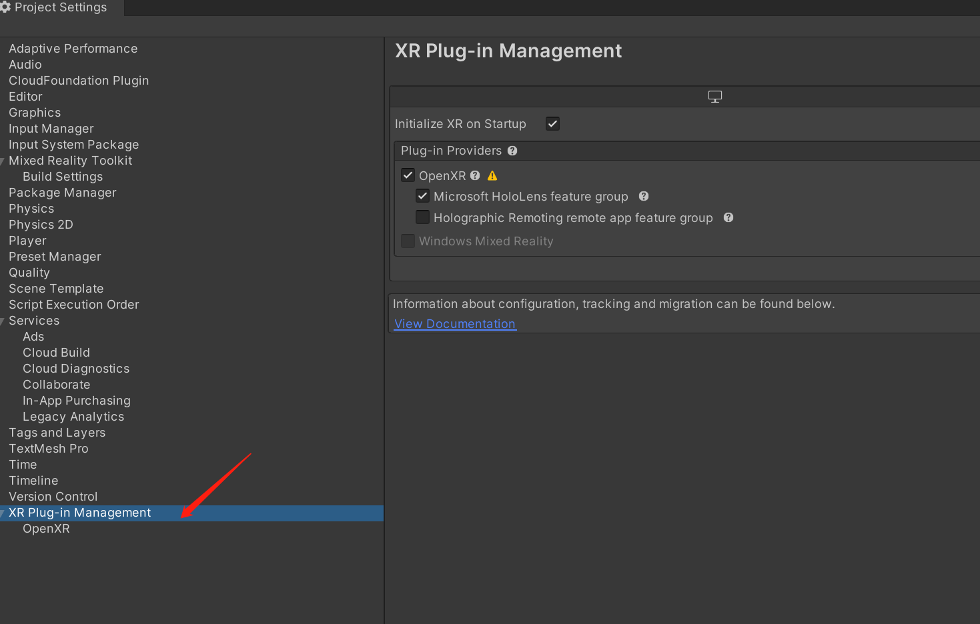Screen dimensions: 980x624
Task: Open Collaborate settings
Action: [x=57, y=385]
